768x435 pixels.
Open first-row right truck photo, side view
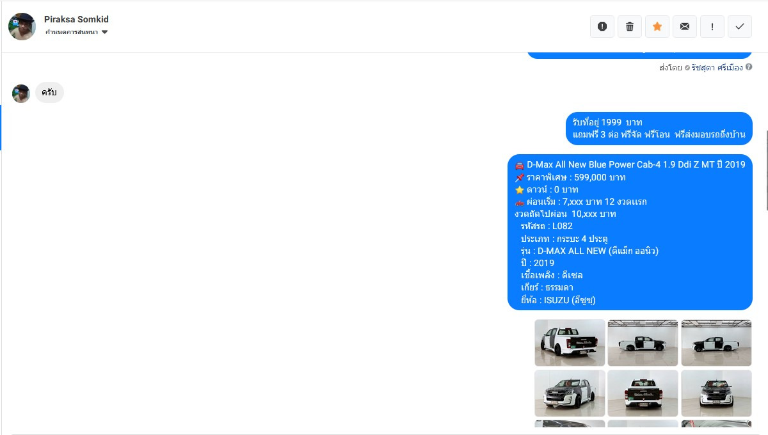pyautogui.click(x=716, y=343)
